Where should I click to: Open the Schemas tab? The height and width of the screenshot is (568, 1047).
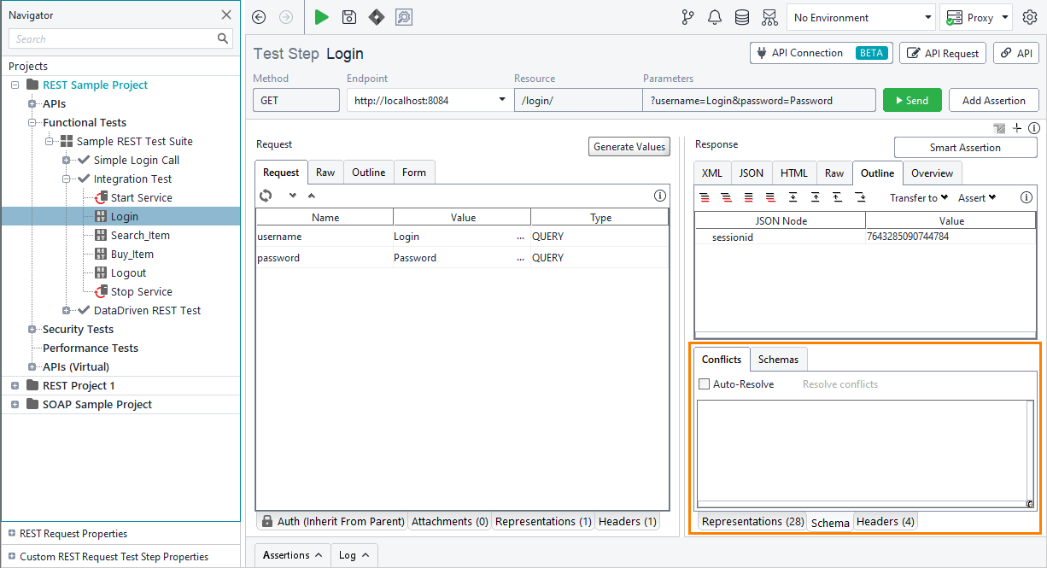pos(778,359)
